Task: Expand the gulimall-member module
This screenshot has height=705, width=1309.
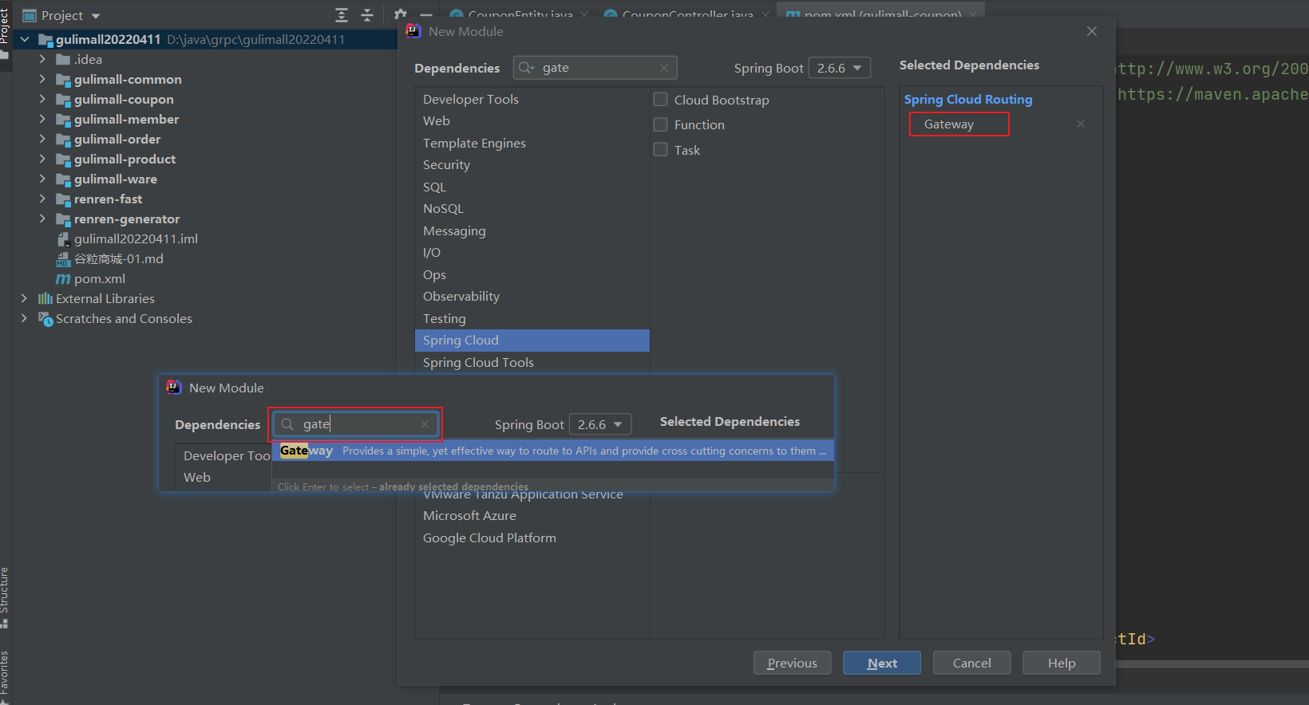Action: click(x=42, y=119)
